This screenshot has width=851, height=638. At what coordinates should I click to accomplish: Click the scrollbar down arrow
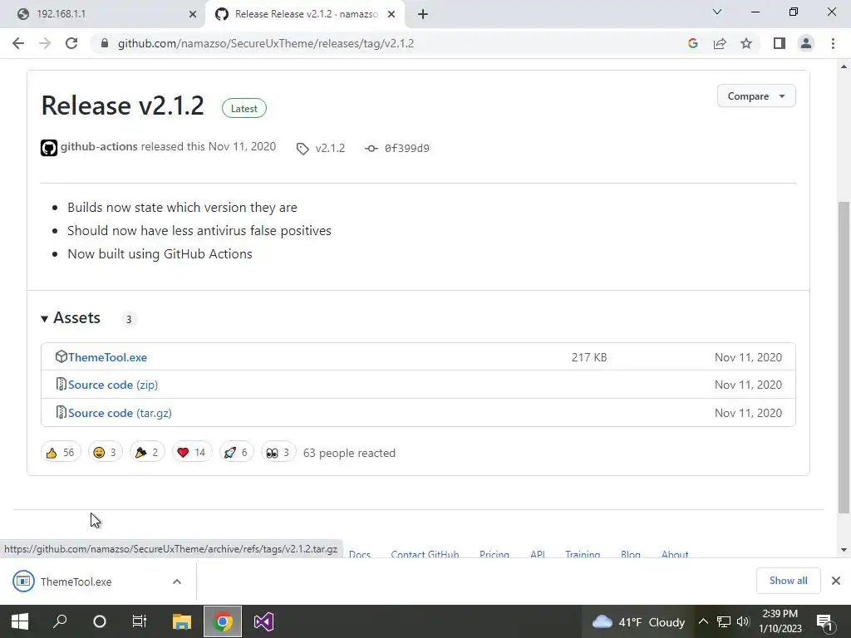[x=844, y=550]
